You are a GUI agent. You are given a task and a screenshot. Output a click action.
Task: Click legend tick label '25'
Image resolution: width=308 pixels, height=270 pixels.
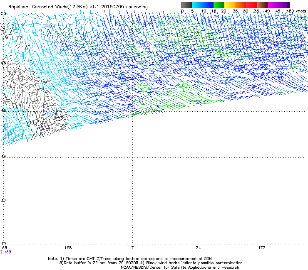pos(235,11)
